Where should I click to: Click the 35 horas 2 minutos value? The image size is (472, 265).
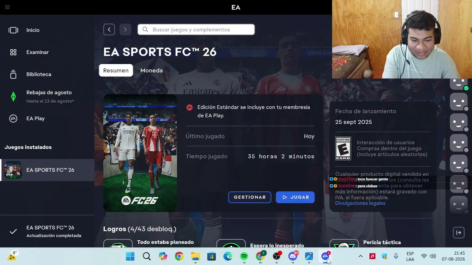click(281, 156)
